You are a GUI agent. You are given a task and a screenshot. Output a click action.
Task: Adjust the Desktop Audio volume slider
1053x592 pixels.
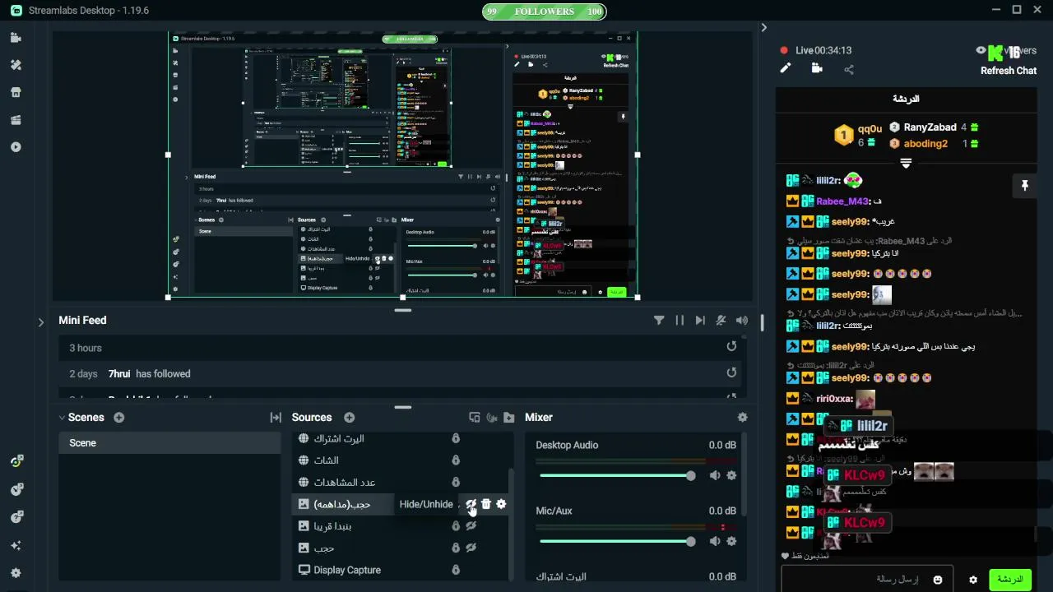click(617, 475)
